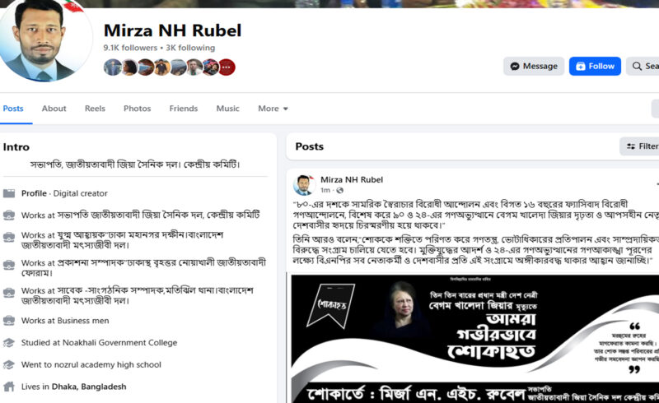
Task: Click the Messenger icon in the Message button
Action: 515,67
